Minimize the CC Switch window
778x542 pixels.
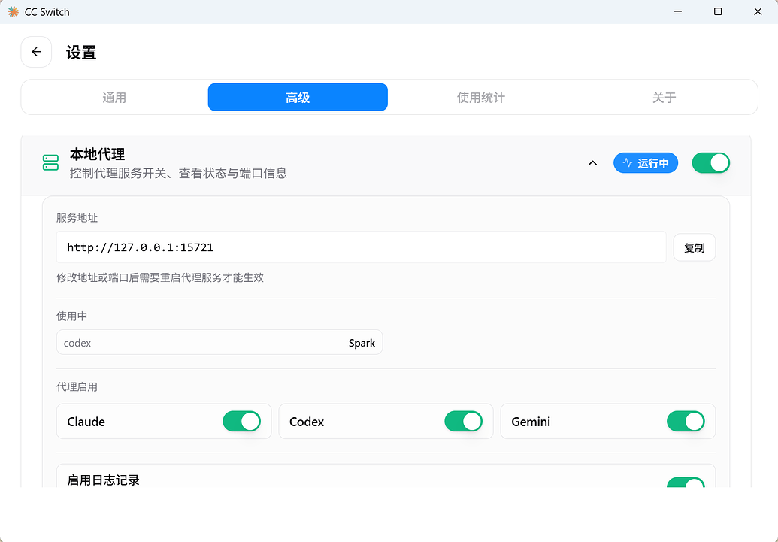[x=678, y=11]
